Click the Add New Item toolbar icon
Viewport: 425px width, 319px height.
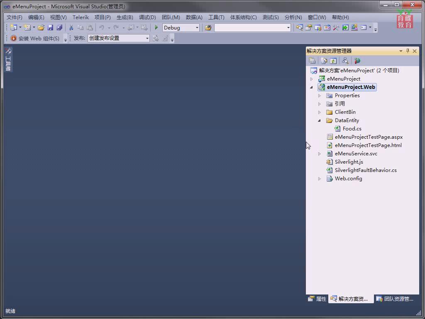[x=27, y=27]
